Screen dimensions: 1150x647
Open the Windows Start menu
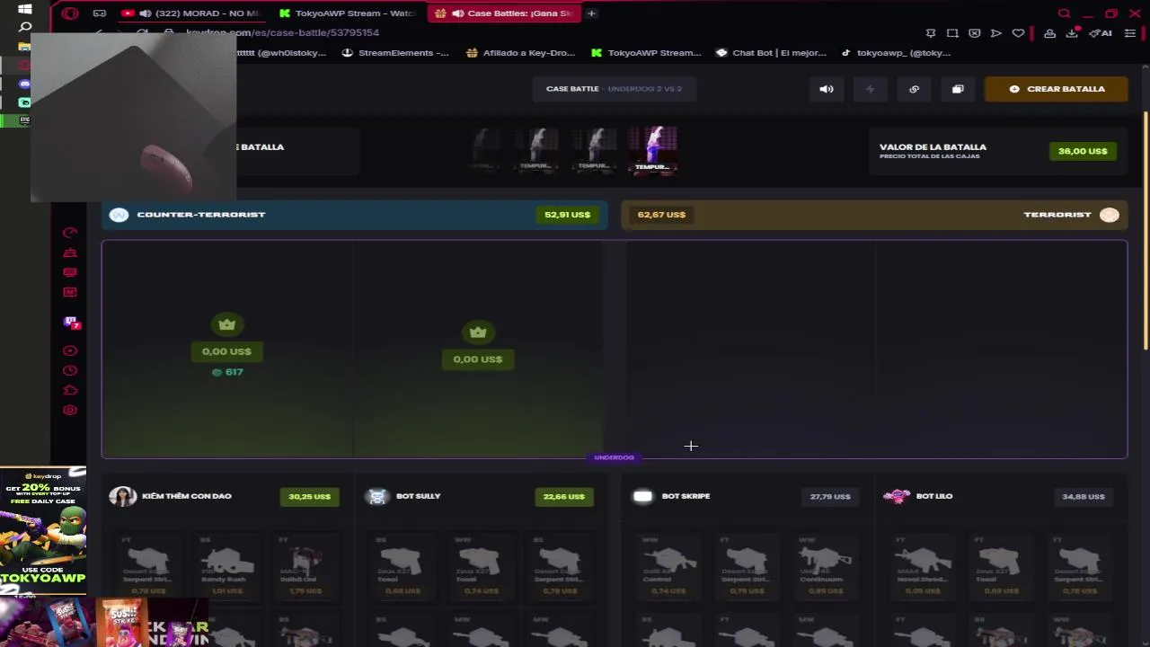click(25, 9)
